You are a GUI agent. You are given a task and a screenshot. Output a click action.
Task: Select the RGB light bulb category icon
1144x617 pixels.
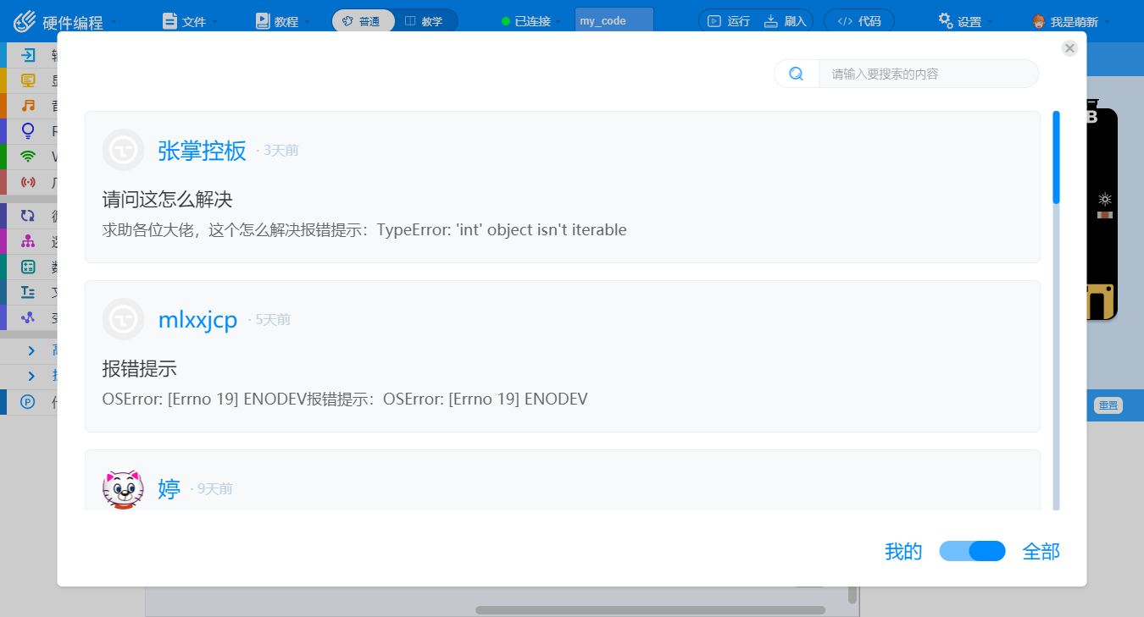[x=28, y=130]
